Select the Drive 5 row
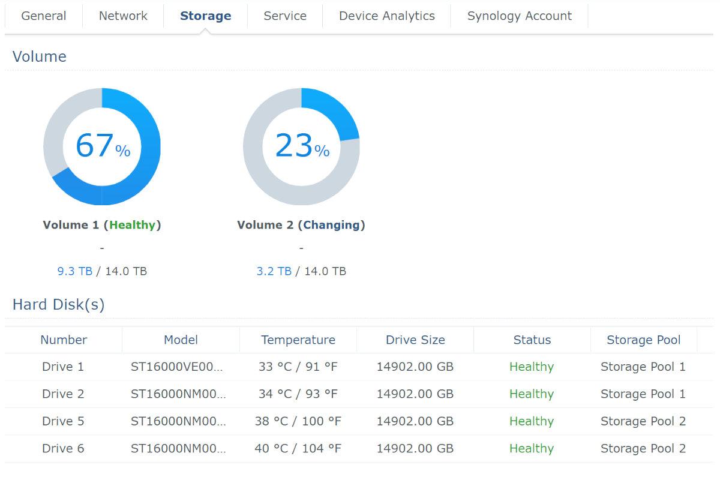720x480 pixels. pyautogui.click(x=63, y=421)
